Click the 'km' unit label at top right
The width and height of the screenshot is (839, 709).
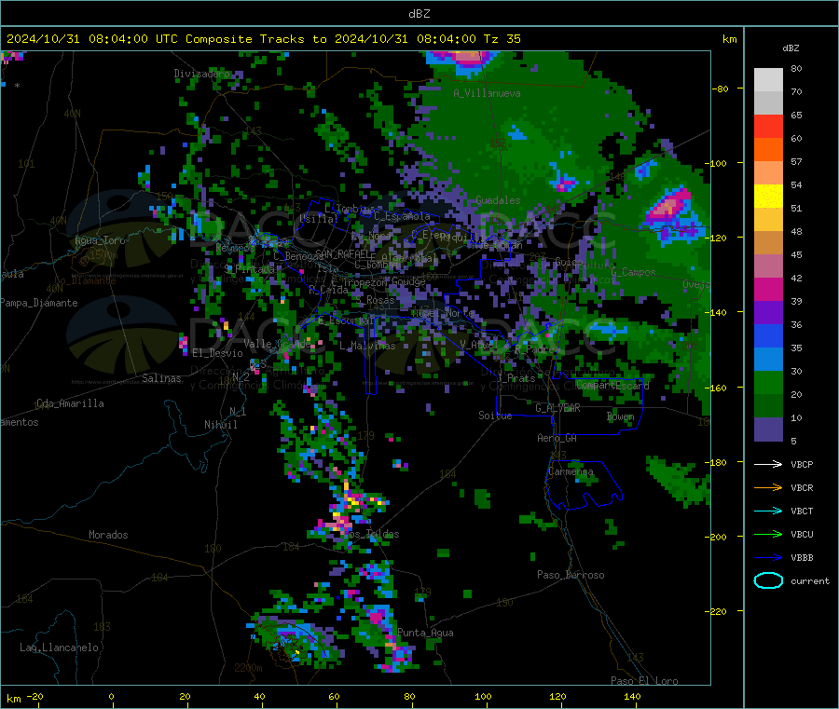pos(729,39)
